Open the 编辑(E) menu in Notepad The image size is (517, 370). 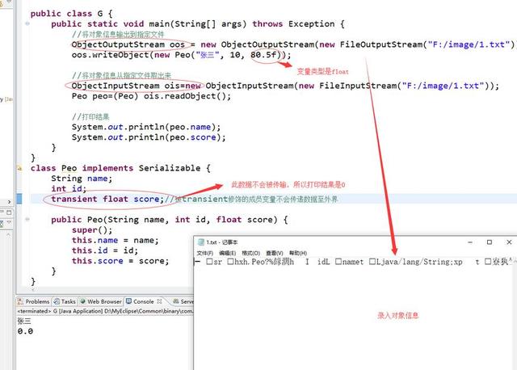point(228,253)
